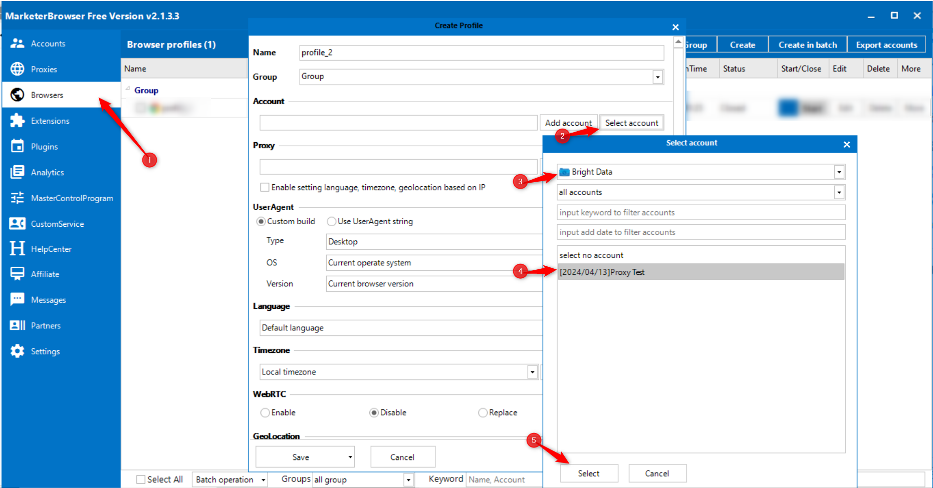This screenshot has width=933, height=488.
Task: Open the CustomService section
Action: point(57,224)
